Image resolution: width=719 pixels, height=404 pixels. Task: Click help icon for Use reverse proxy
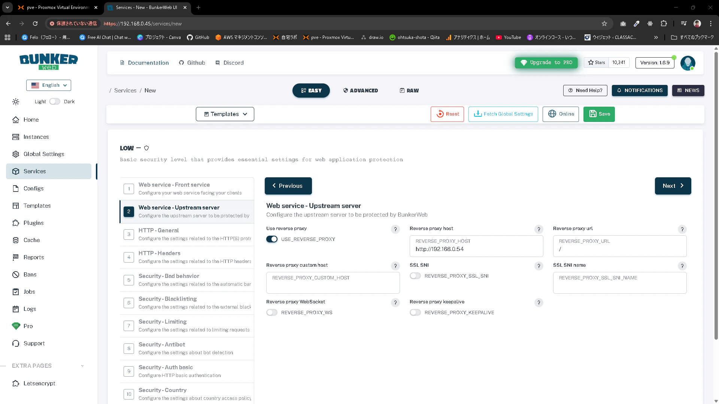(x=395, y=229)
